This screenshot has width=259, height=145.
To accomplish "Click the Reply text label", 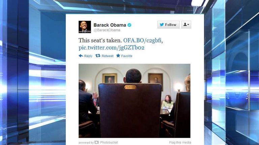I will coord(88,56).
